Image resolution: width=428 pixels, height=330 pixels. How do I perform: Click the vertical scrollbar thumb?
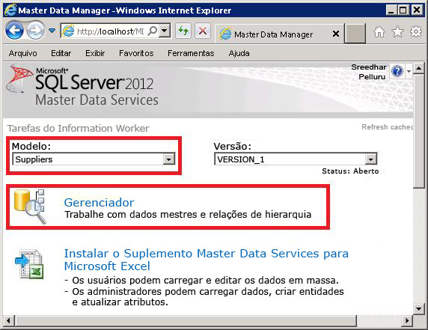click(419, 131)
